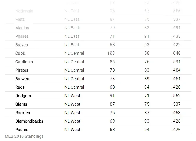Screen dimensions: 196x141
Task: Select the Mets team name cell
Action: pyautogui.click(x=20, y=19)
